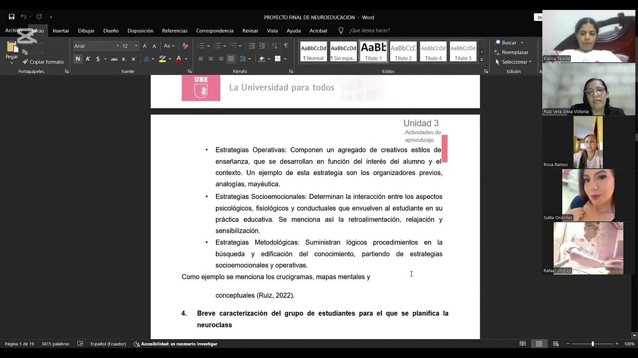The image size is (638, 358).
Task: Redo the last action
Action: pos(39,17)
